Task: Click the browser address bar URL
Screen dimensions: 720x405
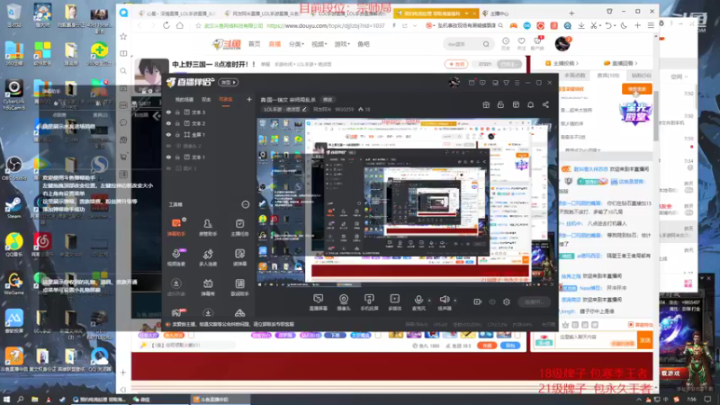Action: pos(326,26)
